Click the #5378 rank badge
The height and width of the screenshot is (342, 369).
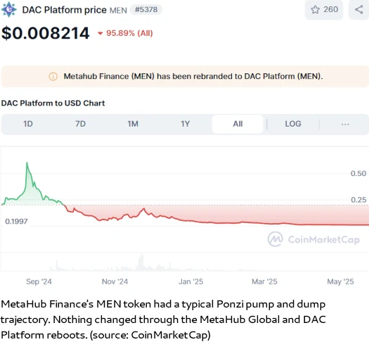coord(146,10)
